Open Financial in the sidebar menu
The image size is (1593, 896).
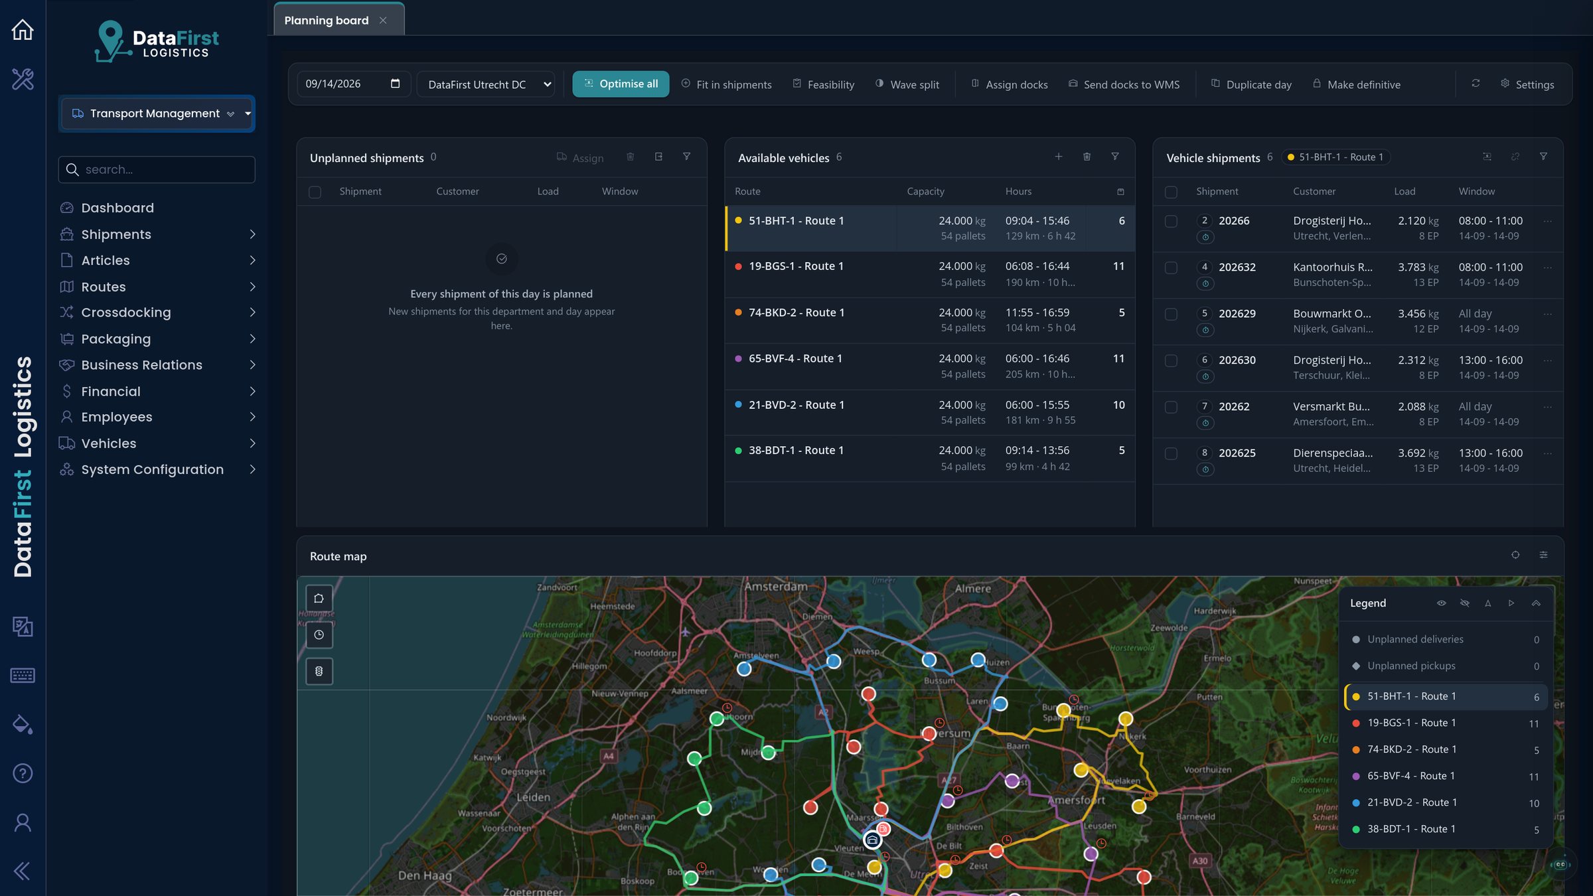coord(111,392)
